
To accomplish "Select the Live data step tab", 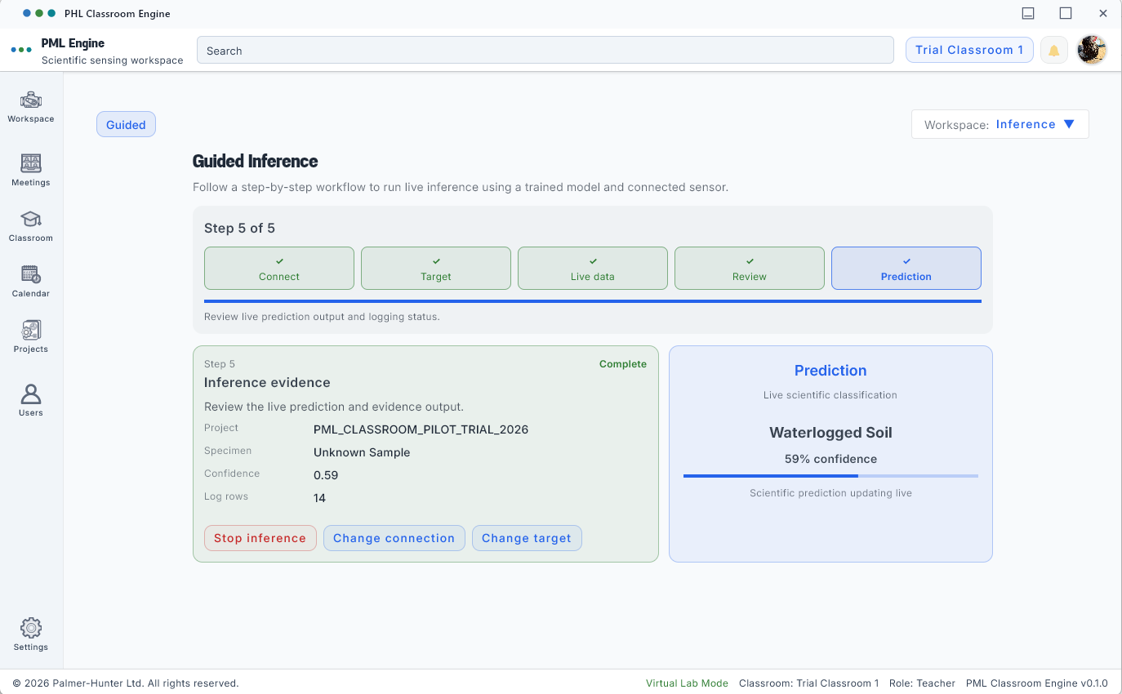I will click(x=593, y=269).
